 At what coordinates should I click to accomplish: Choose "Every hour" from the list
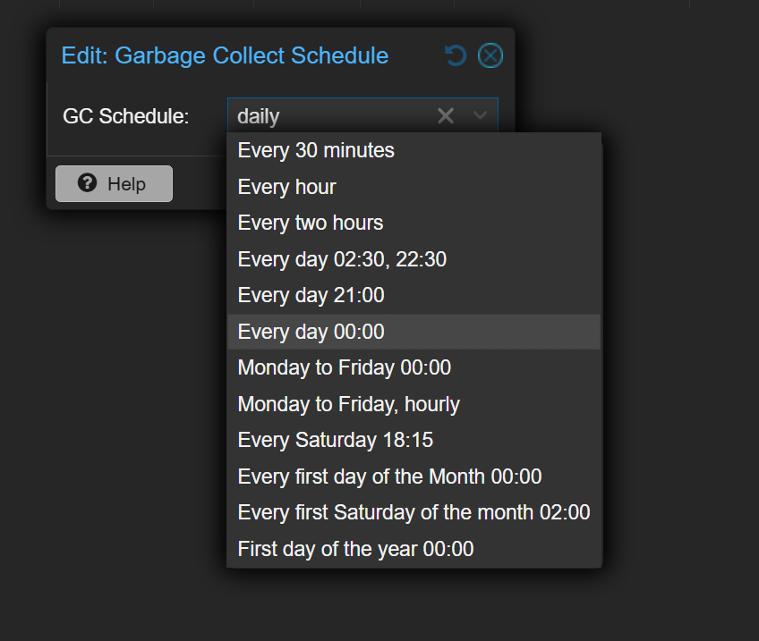286,187
